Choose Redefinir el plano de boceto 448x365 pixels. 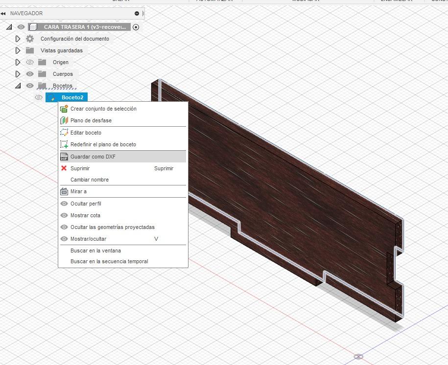pyautogui.click(x=123, y=144)
